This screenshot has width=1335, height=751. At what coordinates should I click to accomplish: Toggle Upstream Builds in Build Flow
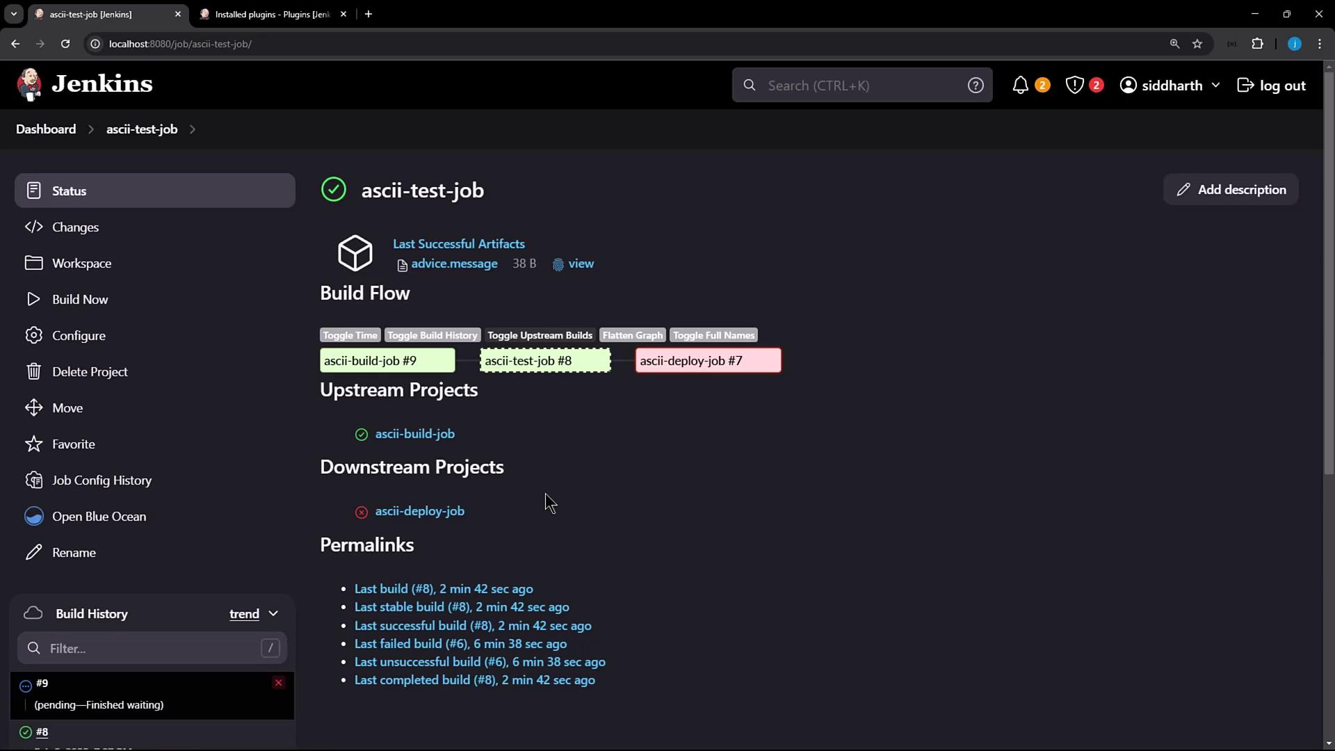(540, 335)
